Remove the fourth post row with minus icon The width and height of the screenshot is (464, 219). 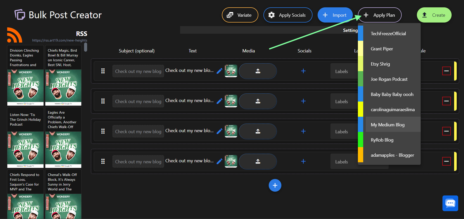(446, 161)
